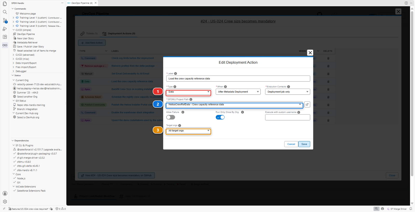Image resolution: width=415 pixels, height=212 pixels.
Task: Switch to Deployment Actions (9) tab
Action: click(x=119, y=34)
